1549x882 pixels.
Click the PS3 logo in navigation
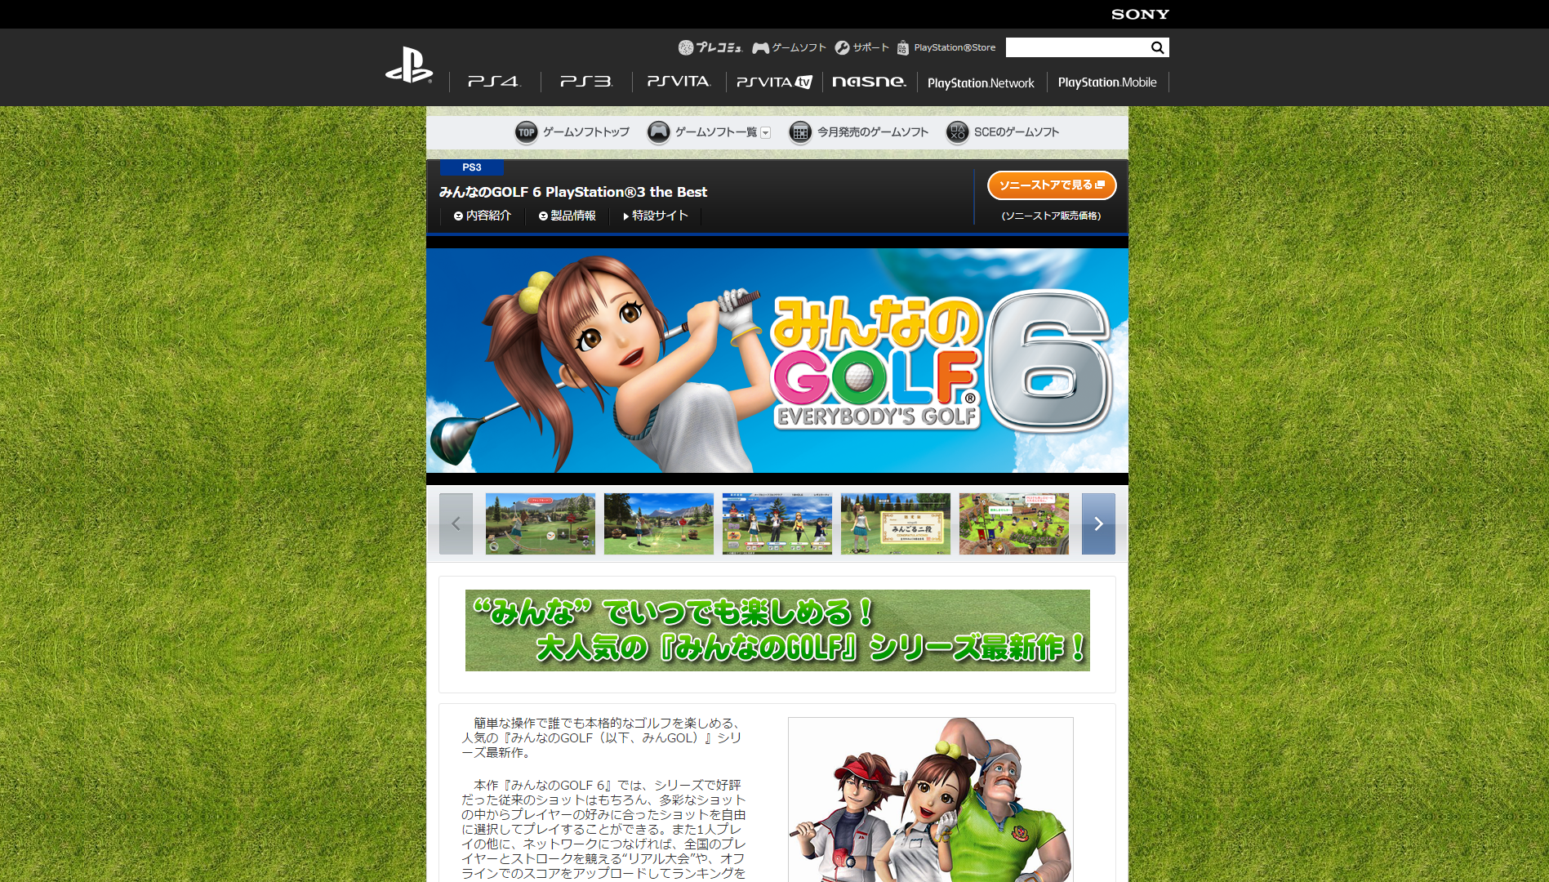coord(585,82)
